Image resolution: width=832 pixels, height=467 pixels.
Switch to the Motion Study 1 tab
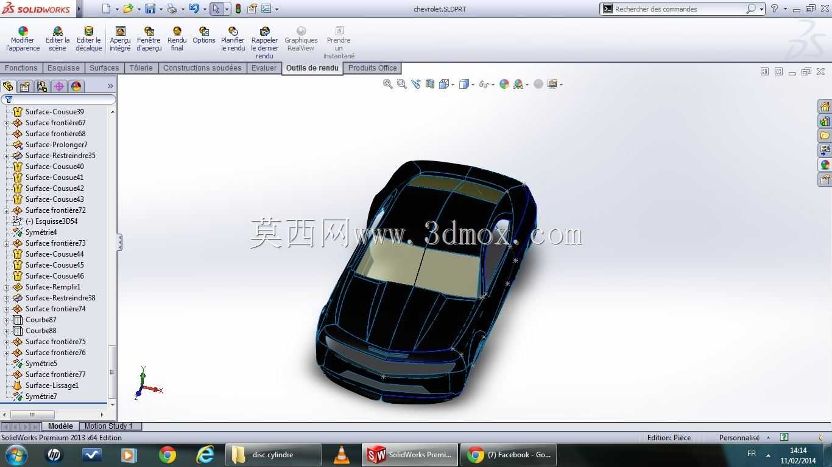(x=108, y=426)
